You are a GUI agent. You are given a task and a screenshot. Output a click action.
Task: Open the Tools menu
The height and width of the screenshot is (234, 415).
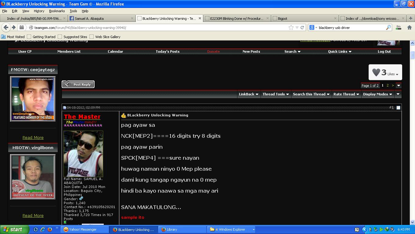[x=73, y=11]
